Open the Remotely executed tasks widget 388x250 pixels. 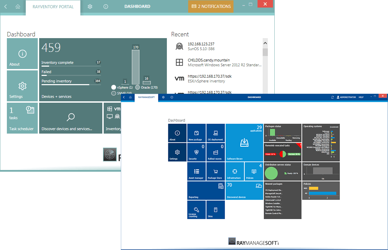[x=283, y=152]
